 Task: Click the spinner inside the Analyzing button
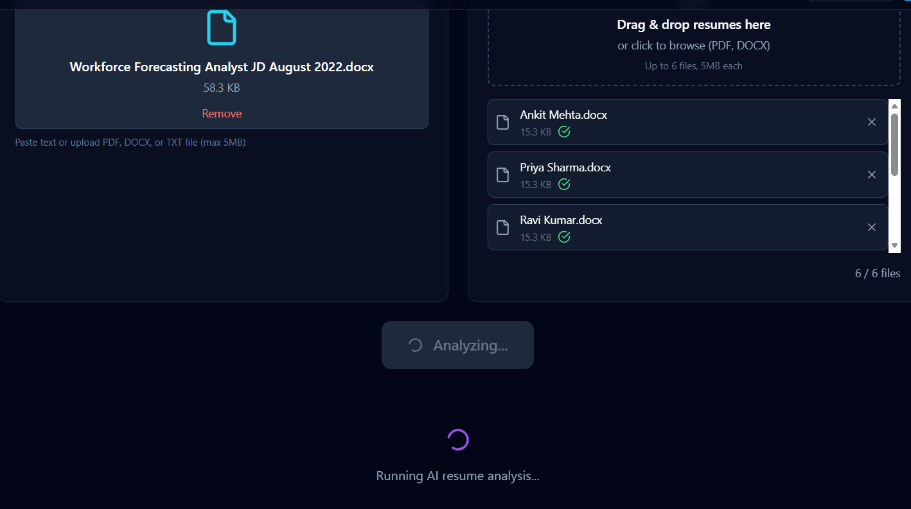[414, 345]
